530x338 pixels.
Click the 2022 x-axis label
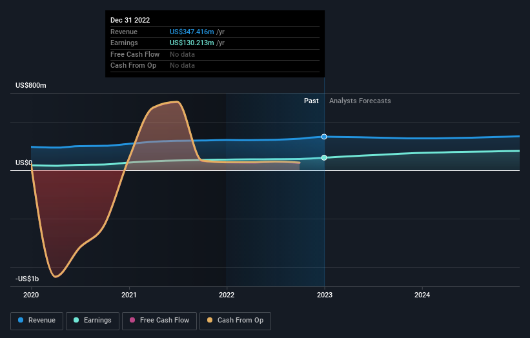[227, 295]
